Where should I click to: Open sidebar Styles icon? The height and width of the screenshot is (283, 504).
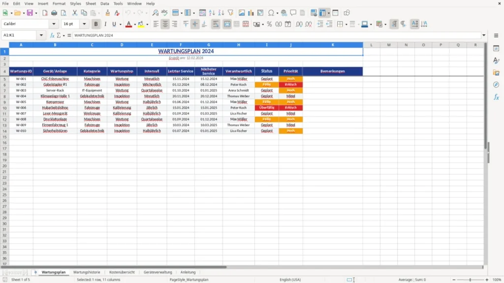coord(496,60)
